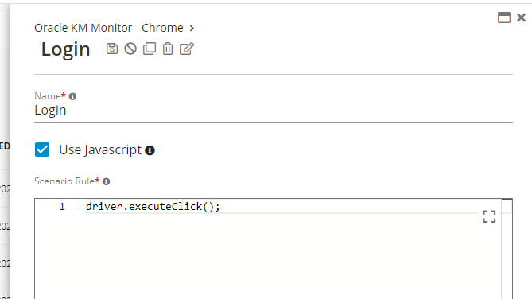This screenshot has height=299, width=532.
Task: Click the Login heading title
Action: pyautogui.click(x=65, y=49)
